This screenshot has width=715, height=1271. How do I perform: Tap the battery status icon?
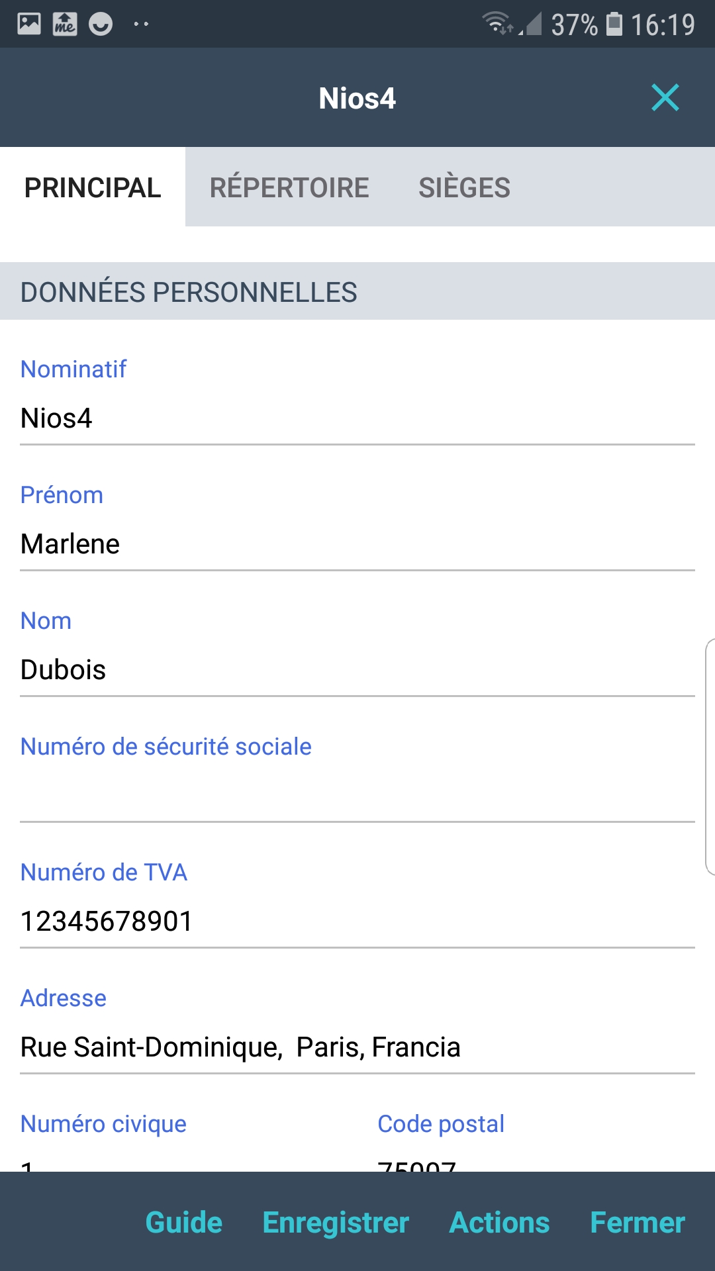614,24
